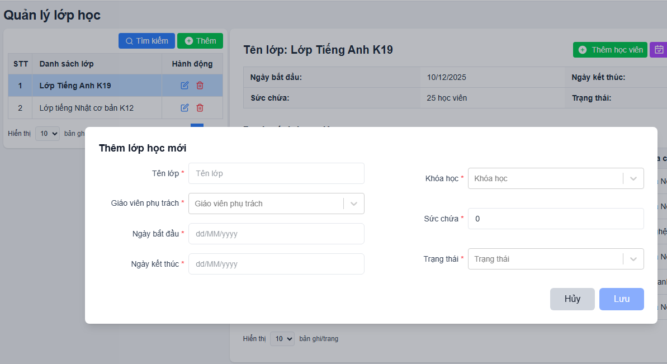Expand the Khóa học dropdown

point(556,178)
